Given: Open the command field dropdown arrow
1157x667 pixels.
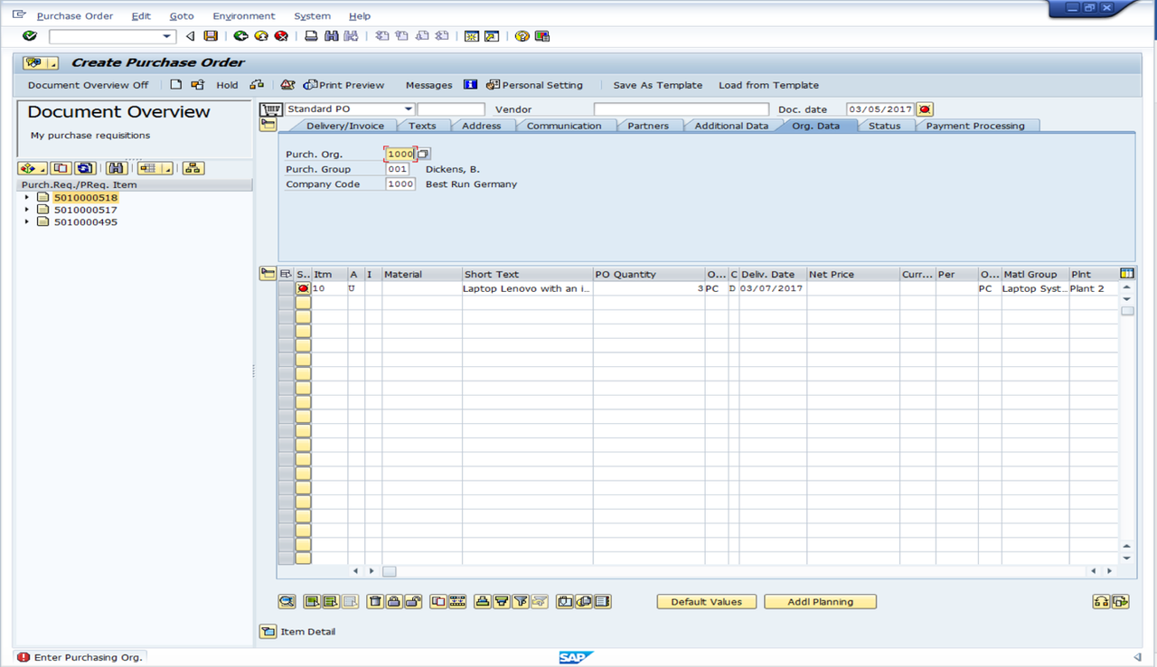Looking at the screenshot, I should (x=167, y=36).
